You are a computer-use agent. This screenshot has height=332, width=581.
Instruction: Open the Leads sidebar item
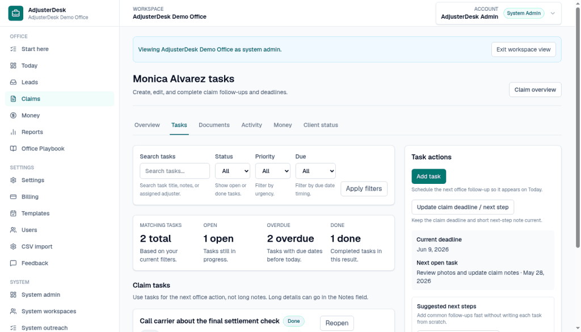pyautogui.click(x=59, y=82)
